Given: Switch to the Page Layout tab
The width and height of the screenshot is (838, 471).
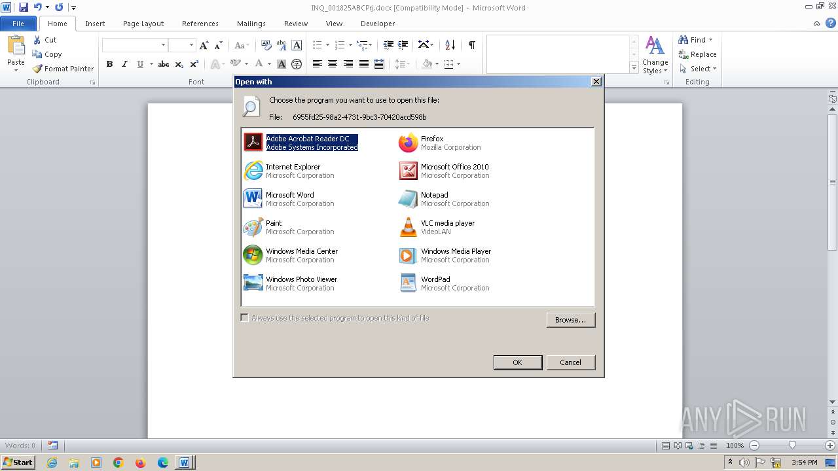Looking at the screenshot, I should coord(143,24).
